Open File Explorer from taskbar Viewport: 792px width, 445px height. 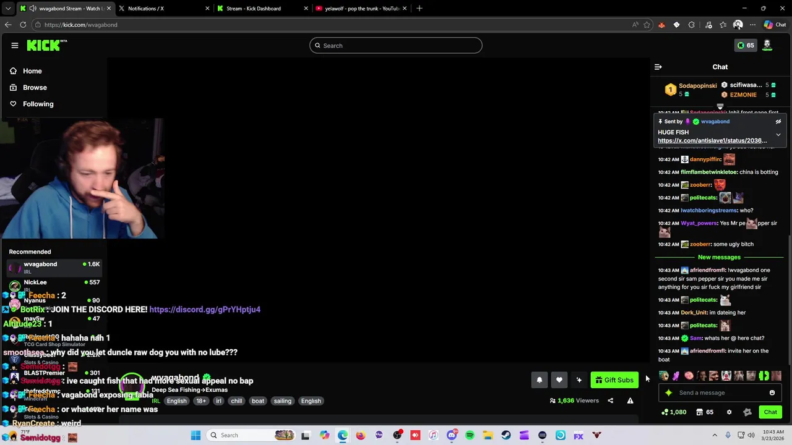click(x=488, y=435)
